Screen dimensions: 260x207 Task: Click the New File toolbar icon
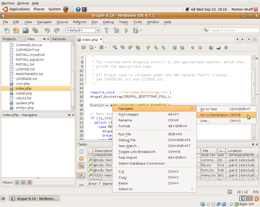point(7,30)
